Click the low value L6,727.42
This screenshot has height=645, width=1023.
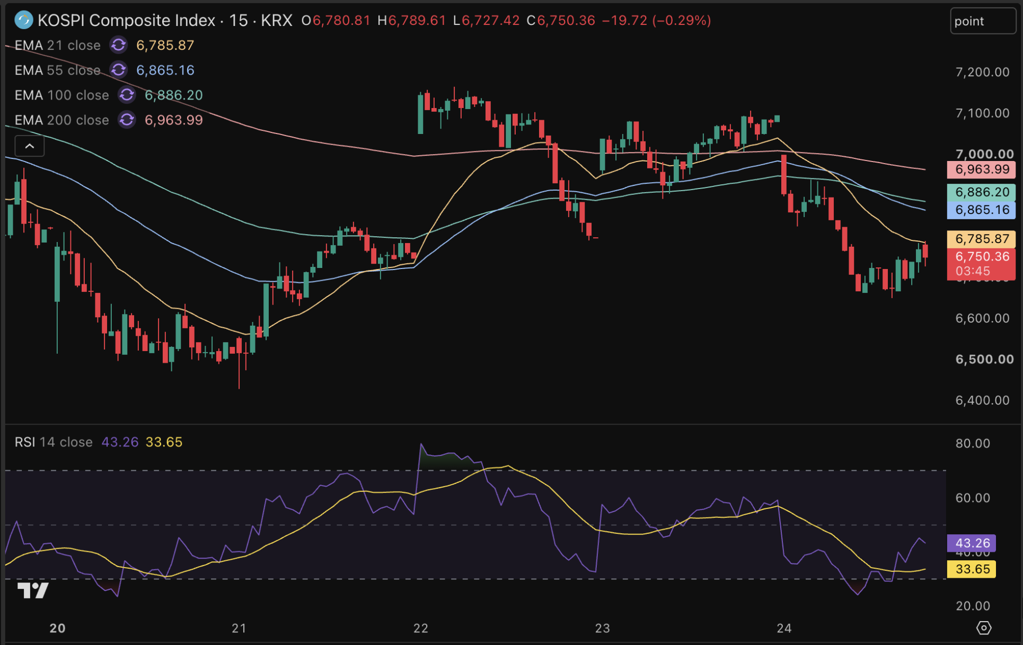click(x=486, y=20)
